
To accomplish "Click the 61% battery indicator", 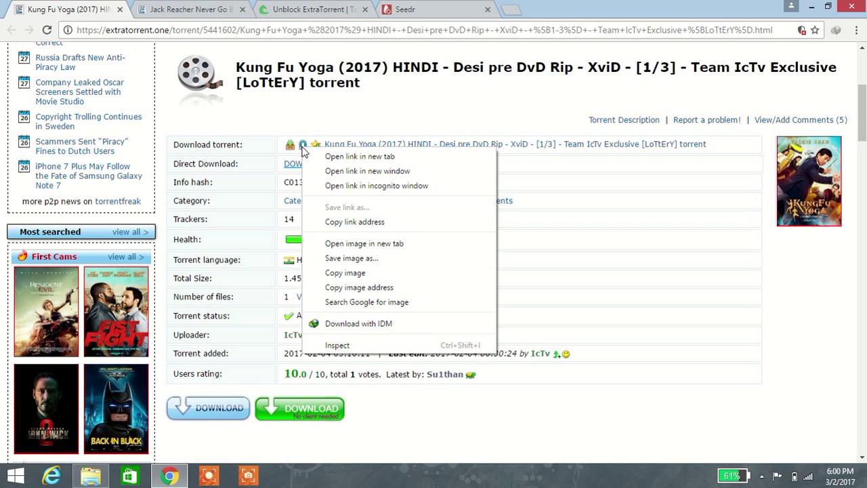I will point(734,476).
